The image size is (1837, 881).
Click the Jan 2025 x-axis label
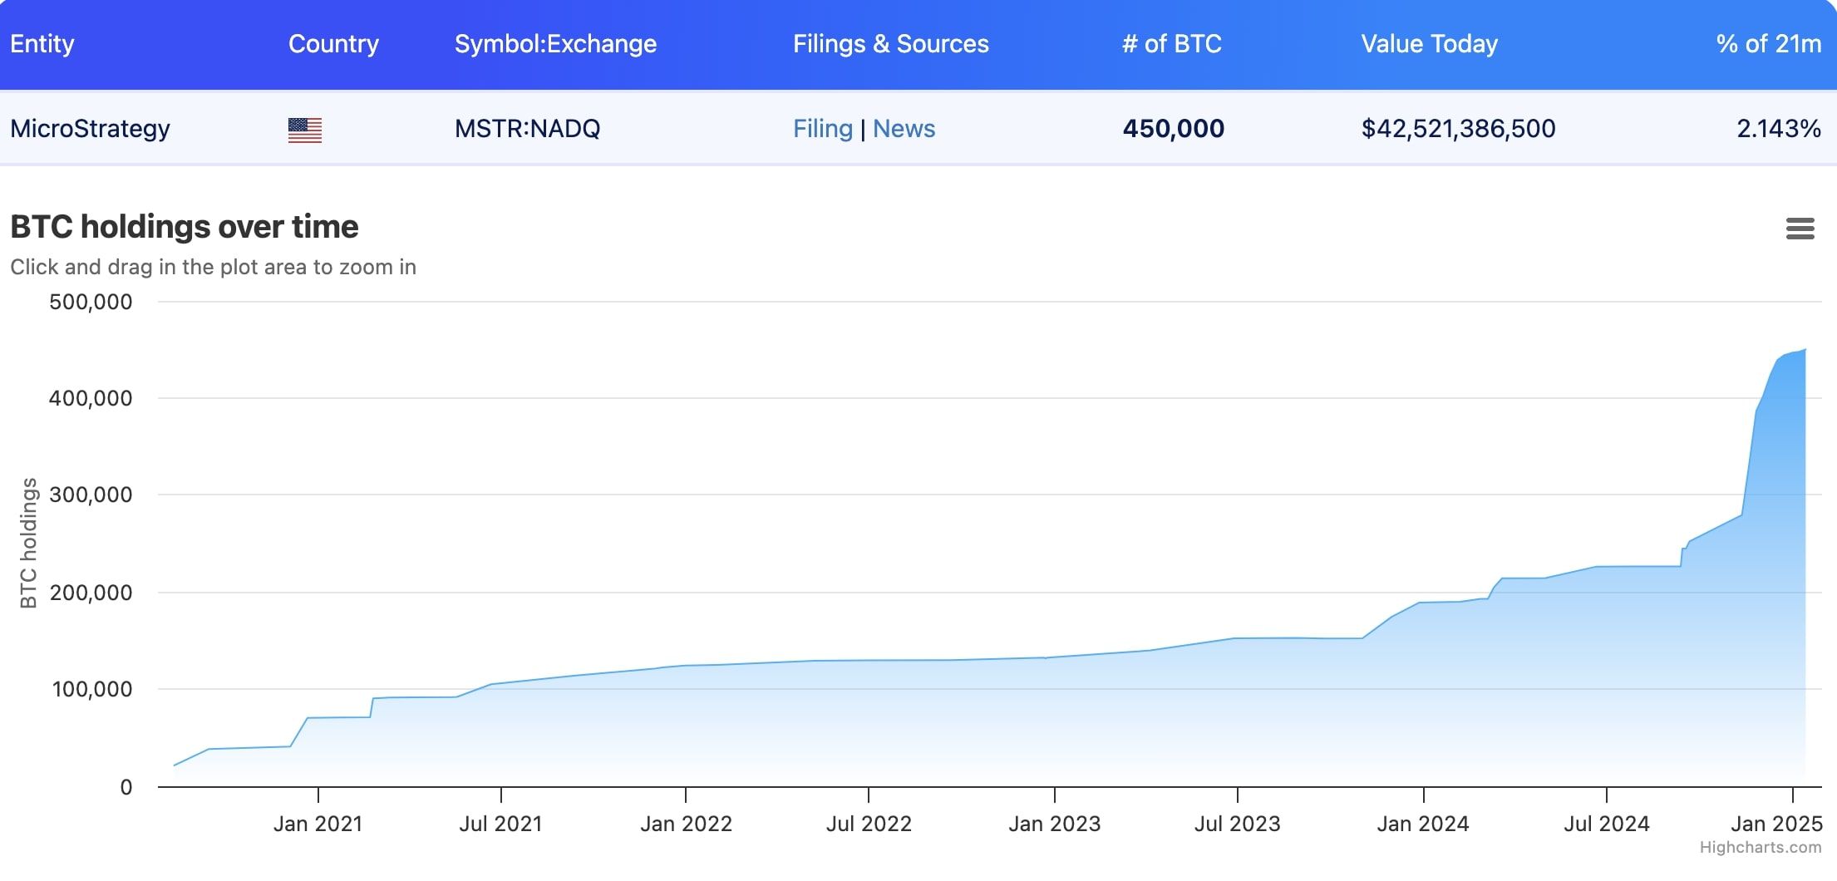1776,824
